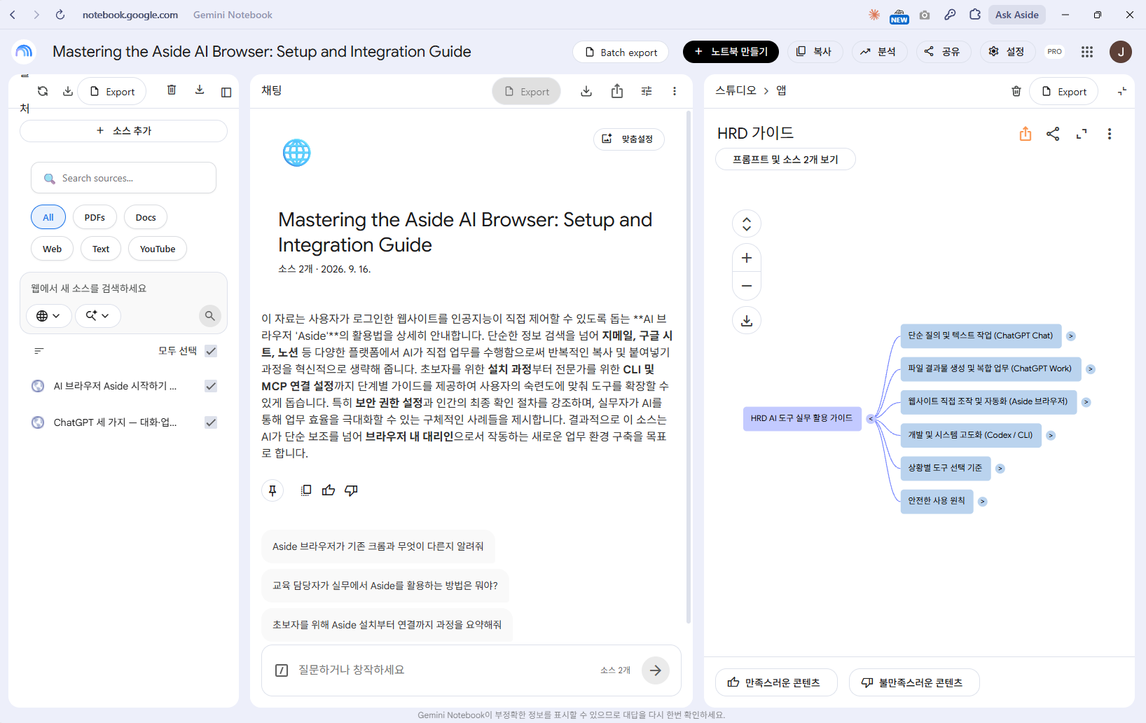Open the web globe source-type dropdown
This screenshot has height=723, width=1146.
pos(48,316)
